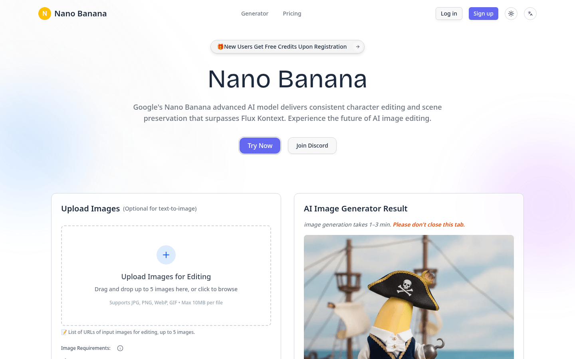
Task: Click the Upload Images for Editing dropzone
Action: point(166,276)
